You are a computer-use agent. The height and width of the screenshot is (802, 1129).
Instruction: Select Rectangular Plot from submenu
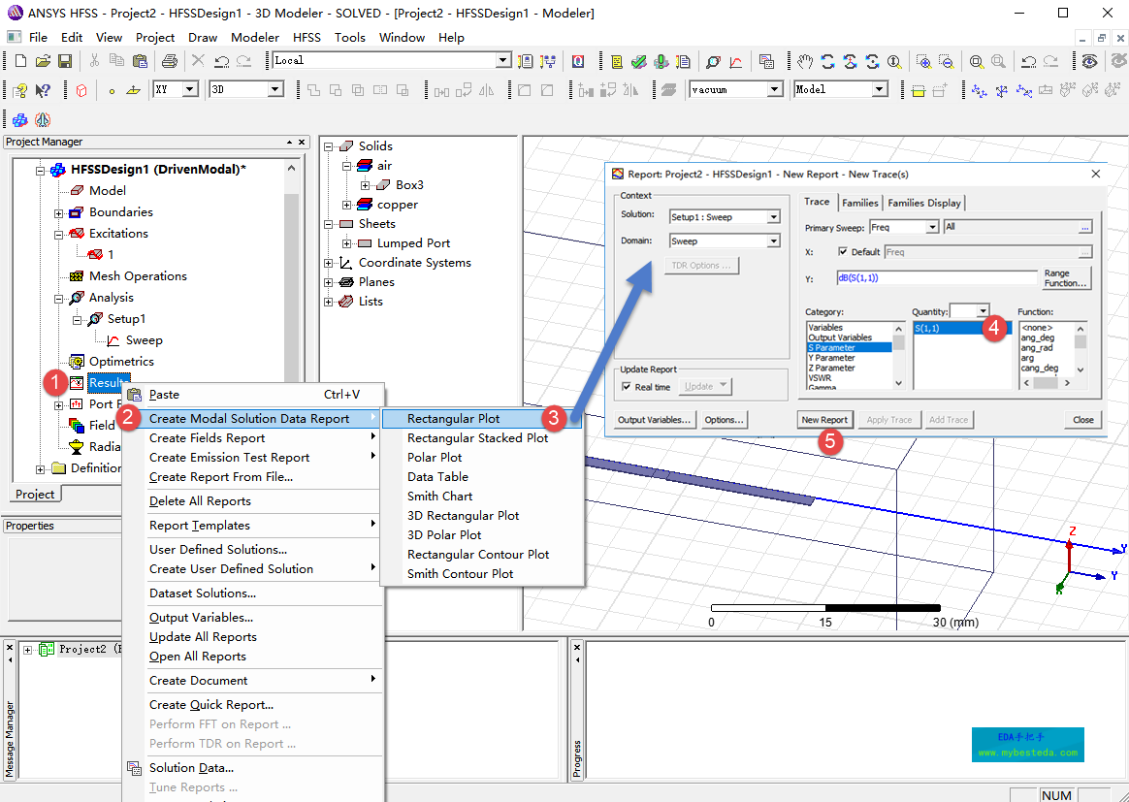pos(453,419)
